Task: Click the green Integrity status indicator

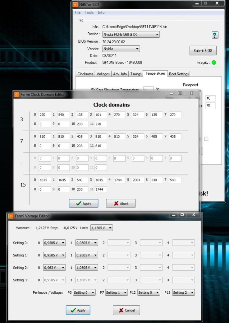Action: tap(214, 63)
